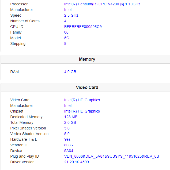The image size is (170, 170).
Task: Select the Driver Version value 21.20.16.4599
Action: tap(76, 162)
